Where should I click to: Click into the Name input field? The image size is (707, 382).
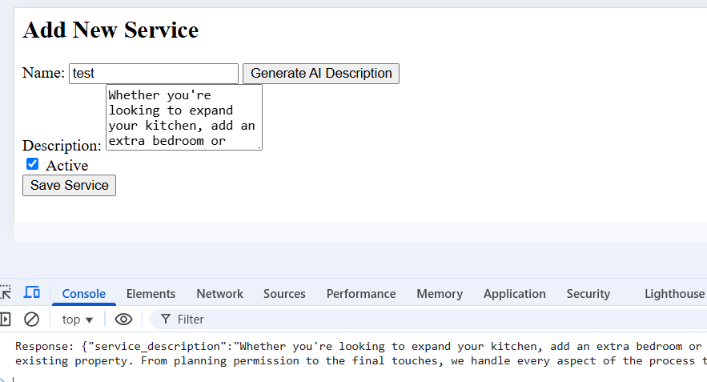(154, 74)
